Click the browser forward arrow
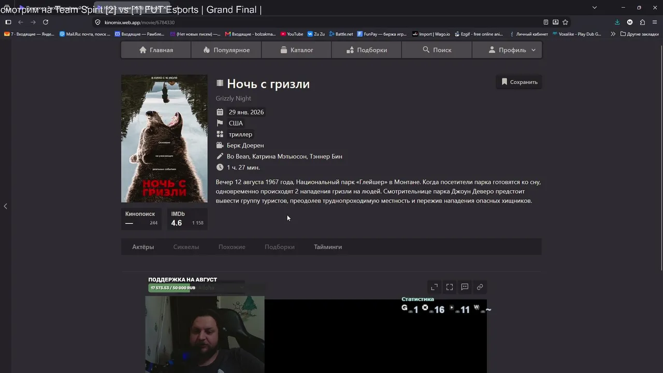This screenshot has height=373, width=663. point(33,22)
